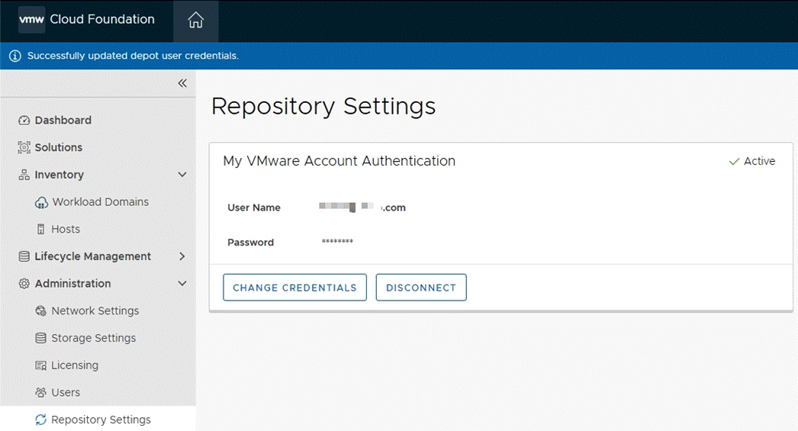Click the DISCONNECT button
Image resolution: width=798 pixels, height=431 pixels.
pos(421,288)
